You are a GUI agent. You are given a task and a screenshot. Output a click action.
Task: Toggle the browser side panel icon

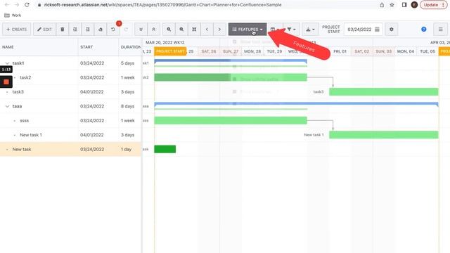coord(404,5)
